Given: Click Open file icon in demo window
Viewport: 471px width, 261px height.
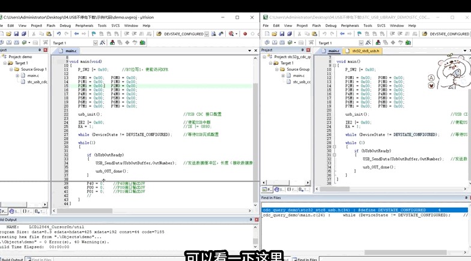Looking at the screenshot, I should pyautogui.click(x=8, y=34).
